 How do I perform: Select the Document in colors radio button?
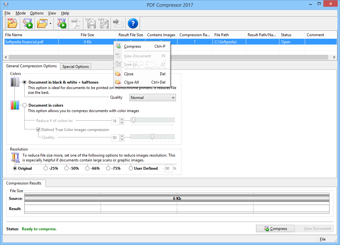(24, 105)
